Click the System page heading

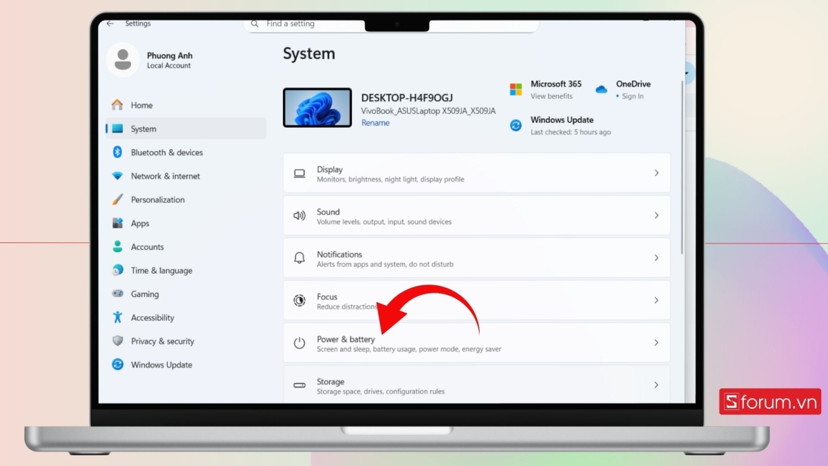[309, 54]
